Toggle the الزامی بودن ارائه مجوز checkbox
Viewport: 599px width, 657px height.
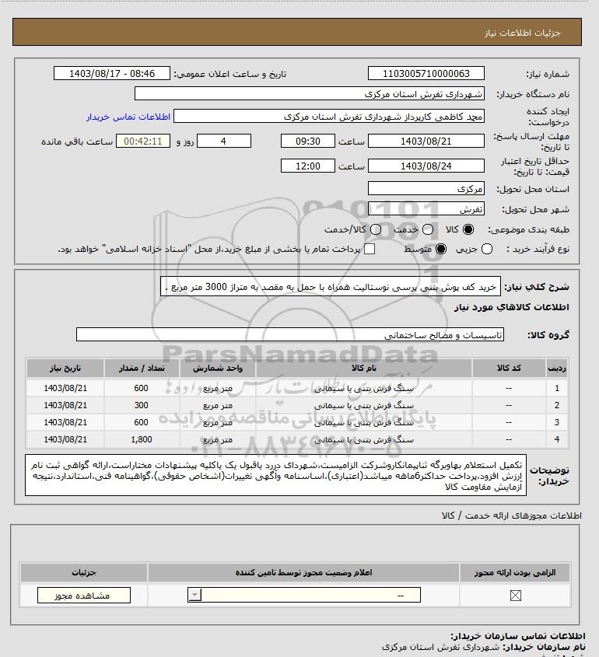tap(515, 596)
